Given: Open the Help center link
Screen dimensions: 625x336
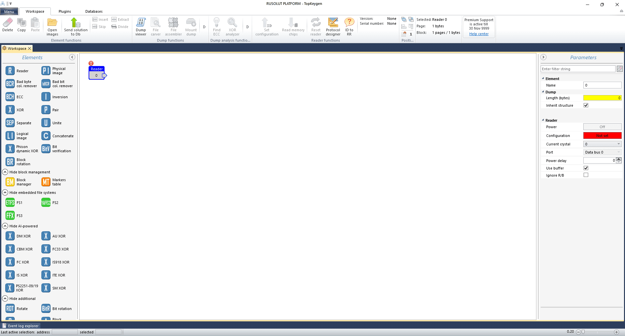Looking at the screenshot, I should (479, 34).
